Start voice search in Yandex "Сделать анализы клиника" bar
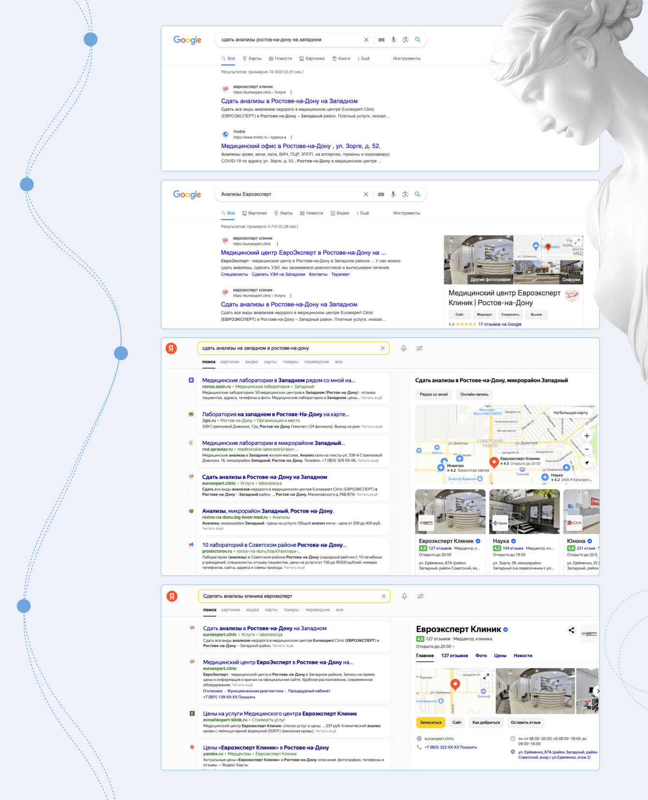648x800 pixels. click(x=405, y=596)
